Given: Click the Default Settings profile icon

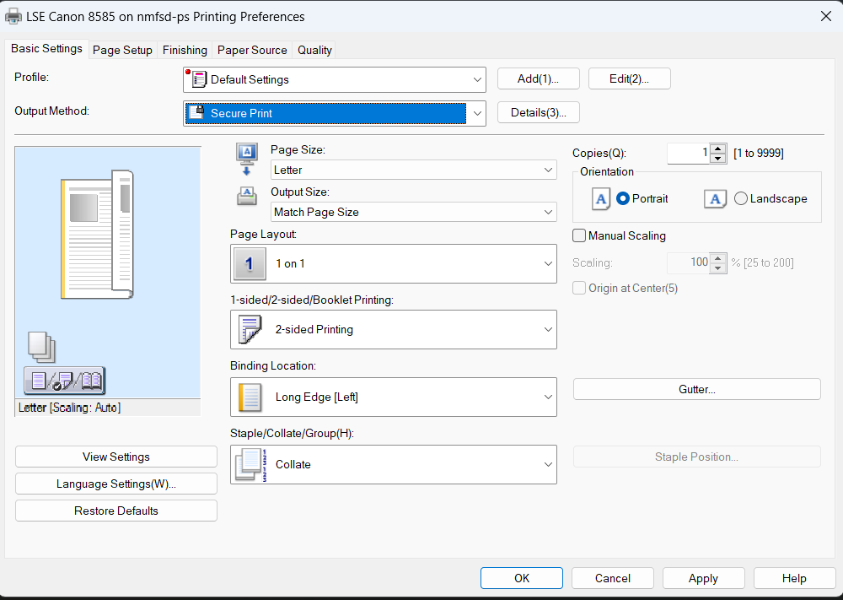Looking at the screenshot, I should tap(197, 79).
